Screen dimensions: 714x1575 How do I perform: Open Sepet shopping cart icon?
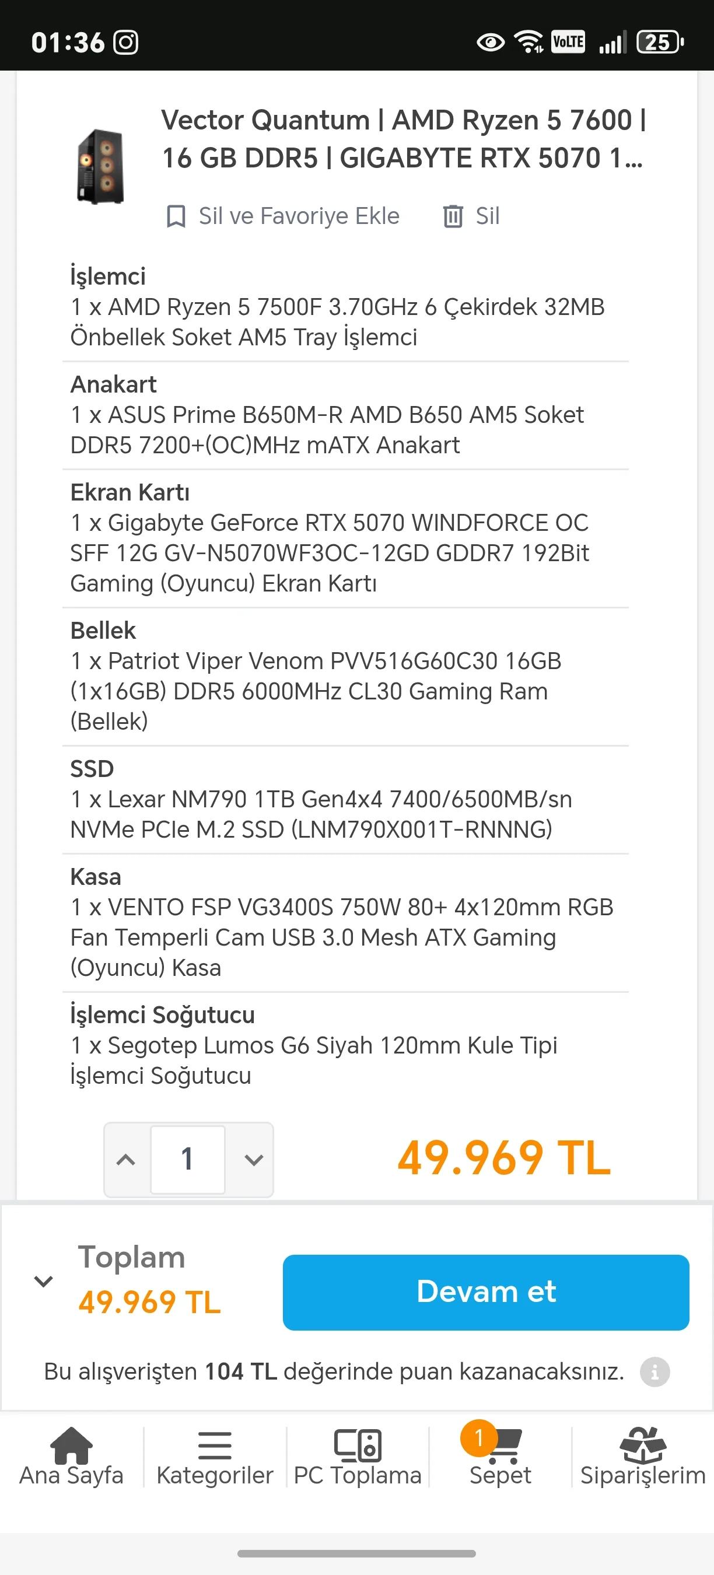(x=504, y=1448)
